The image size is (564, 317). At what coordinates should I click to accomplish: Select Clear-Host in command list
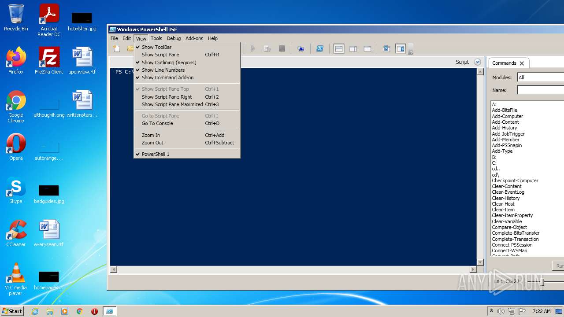(503, 204)
